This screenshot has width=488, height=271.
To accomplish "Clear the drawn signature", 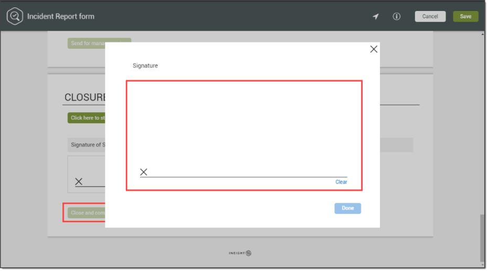I will tap(341, 182).
